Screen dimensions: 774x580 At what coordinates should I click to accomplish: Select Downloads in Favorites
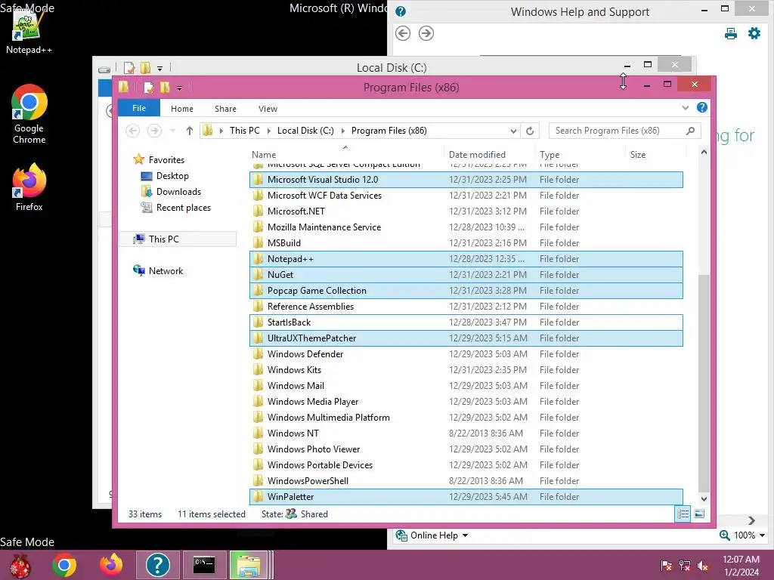point(178,191)
